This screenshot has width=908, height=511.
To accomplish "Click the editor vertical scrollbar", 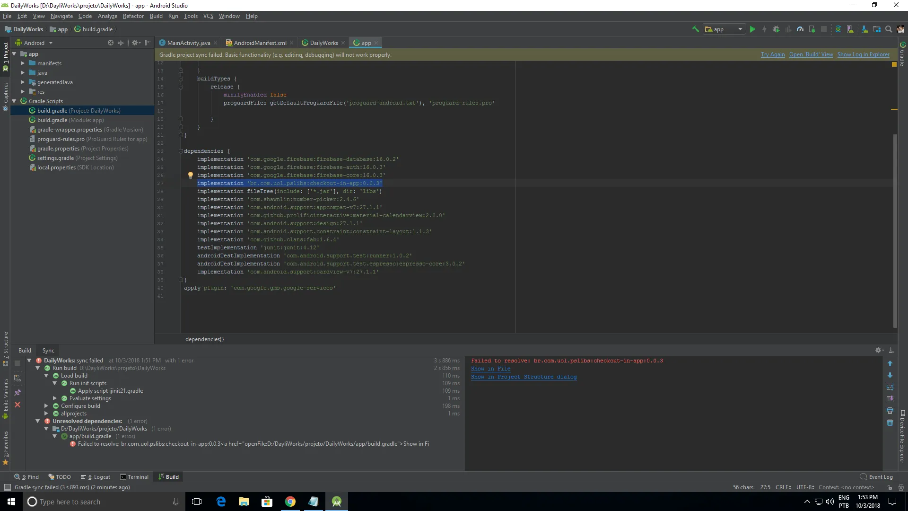I will pyautogui.click(x=895, y=227).
